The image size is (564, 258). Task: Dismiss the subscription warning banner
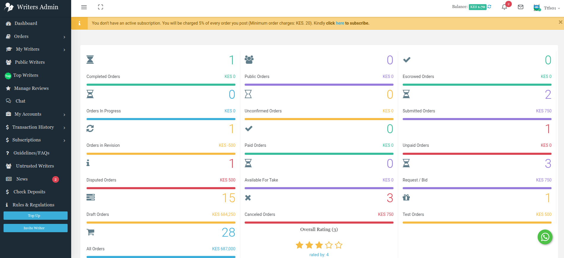pyautogui.click(x=560, y=22)
